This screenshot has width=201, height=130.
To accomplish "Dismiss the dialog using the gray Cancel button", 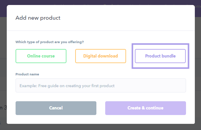I will [x=56, y=108].
